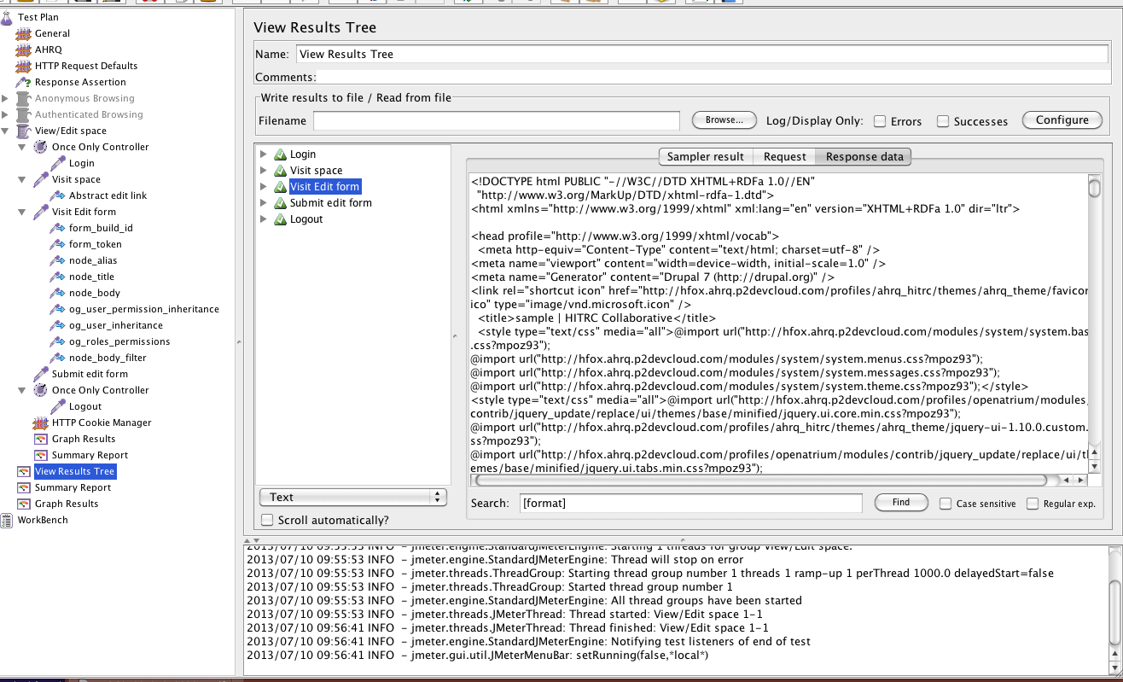Switch to the Sampler result tab
This screenshot has width=1123, height=682.
(706, 156)
